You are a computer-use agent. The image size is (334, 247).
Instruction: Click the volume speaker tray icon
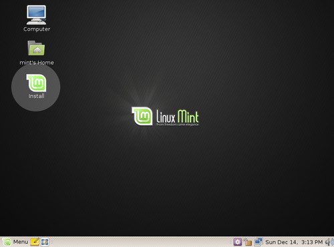(329, 242)
